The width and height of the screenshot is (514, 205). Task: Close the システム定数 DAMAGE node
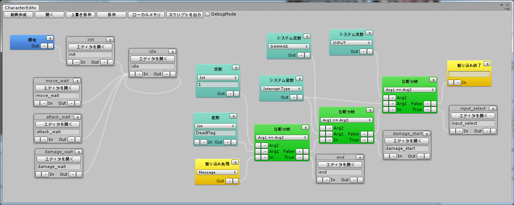pos(307,36)
